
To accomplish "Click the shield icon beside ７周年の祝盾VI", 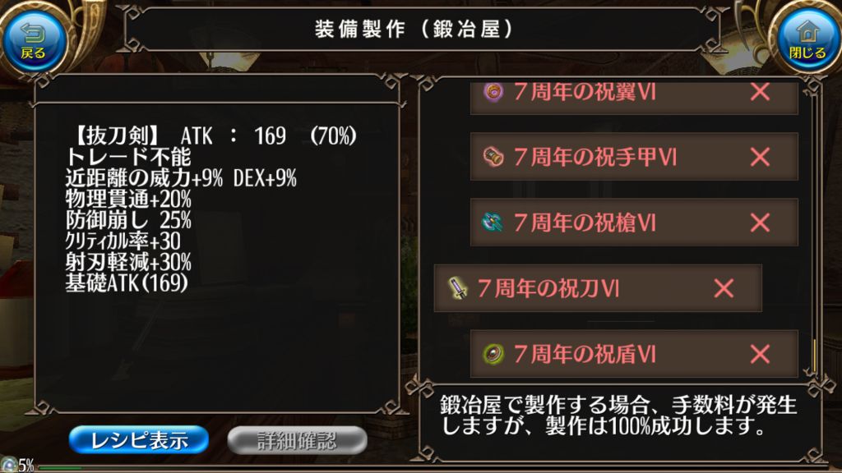I will [493, 354].
